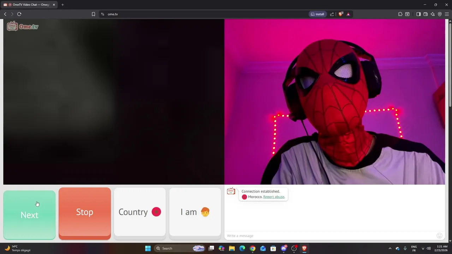Open the browser hamburger menu
The image size is (452, 254).
447,14
